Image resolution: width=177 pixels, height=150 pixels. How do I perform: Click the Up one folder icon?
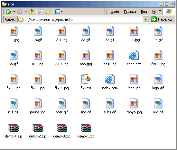point(31,12)
